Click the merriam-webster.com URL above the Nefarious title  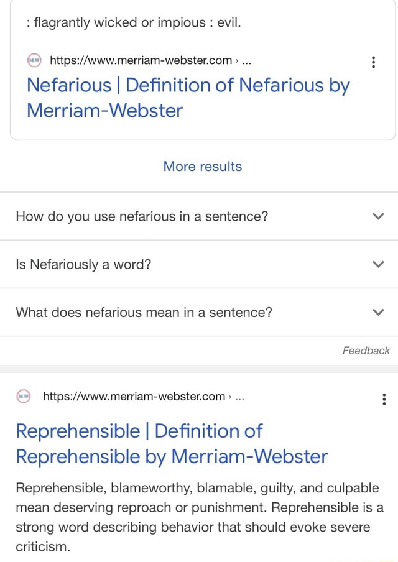pos(142,62)
